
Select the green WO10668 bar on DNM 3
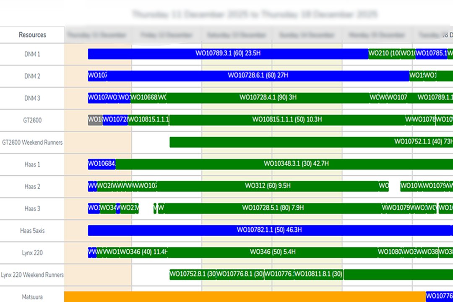click(144, 98)
